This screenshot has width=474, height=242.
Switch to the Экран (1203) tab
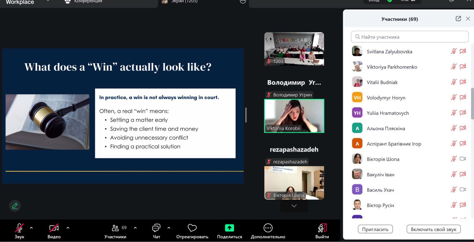184,1
